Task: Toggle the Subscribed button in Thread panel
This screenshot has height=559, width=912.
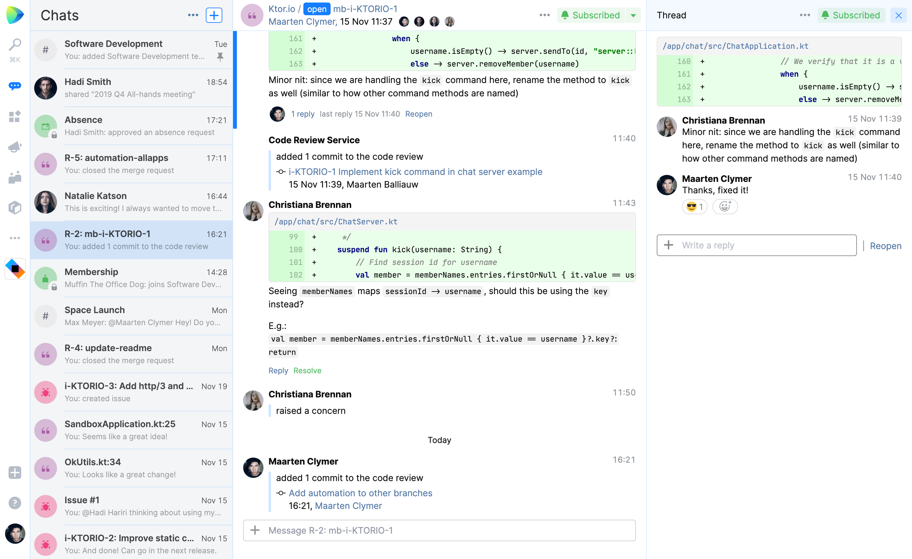Action: pyautogui.click(x=851, y=15)
